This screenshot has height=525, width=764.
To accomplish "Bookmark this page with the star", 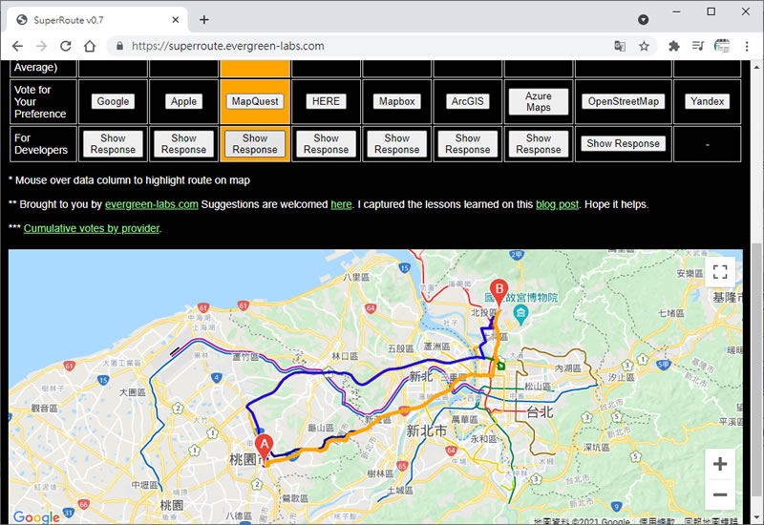I will (644, 46).
